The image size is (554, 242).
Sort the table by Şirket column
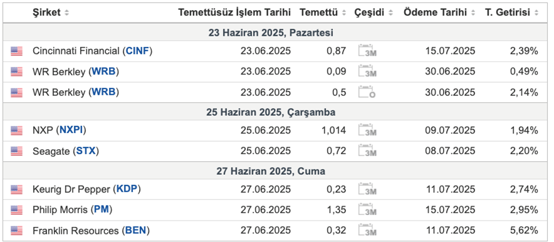pyautogui.click(x=51, y=13)
